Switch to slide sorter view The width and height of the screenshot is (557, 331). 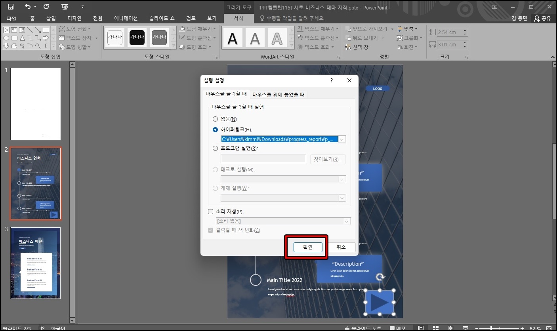(436, 328)
